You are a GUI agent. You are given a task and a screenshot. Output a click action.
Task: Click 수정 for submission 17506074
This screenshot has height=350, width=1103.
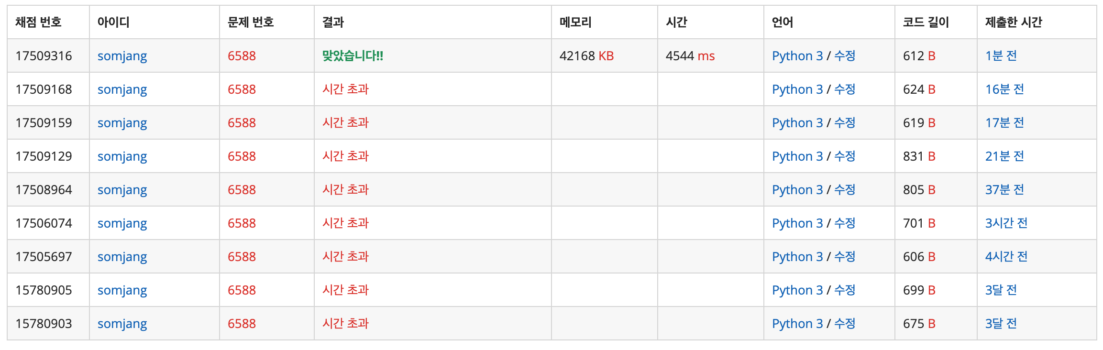coord(845,223)
